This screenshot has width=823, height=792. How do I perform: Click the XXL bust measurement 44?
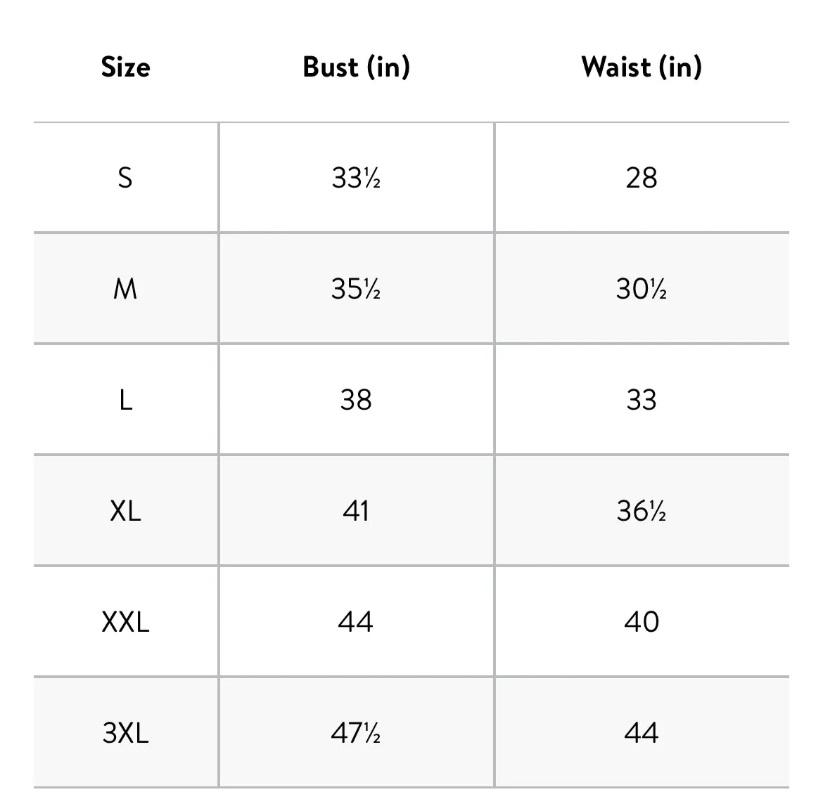click(x=356, y=622)
